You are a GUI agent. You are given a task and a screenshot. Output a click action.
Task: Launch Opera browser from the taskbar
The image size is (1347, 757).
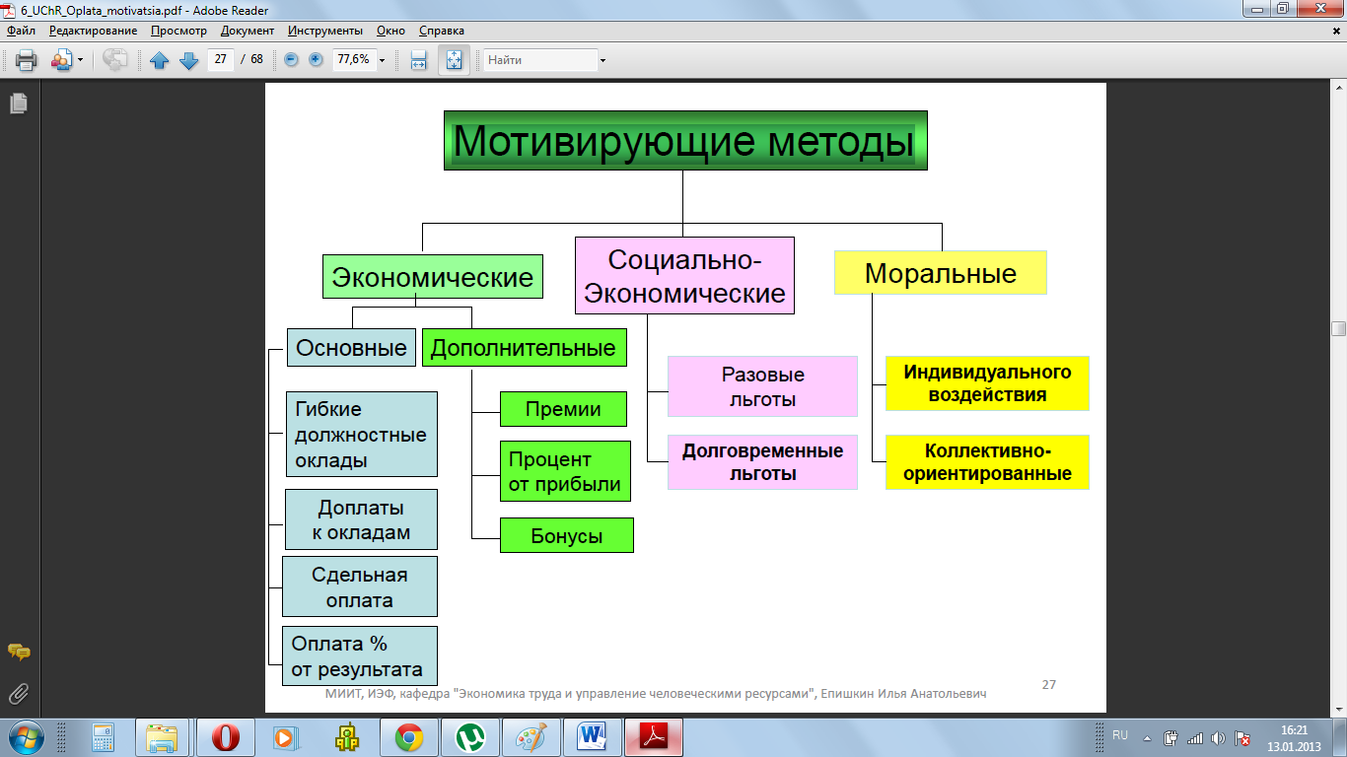226,737
